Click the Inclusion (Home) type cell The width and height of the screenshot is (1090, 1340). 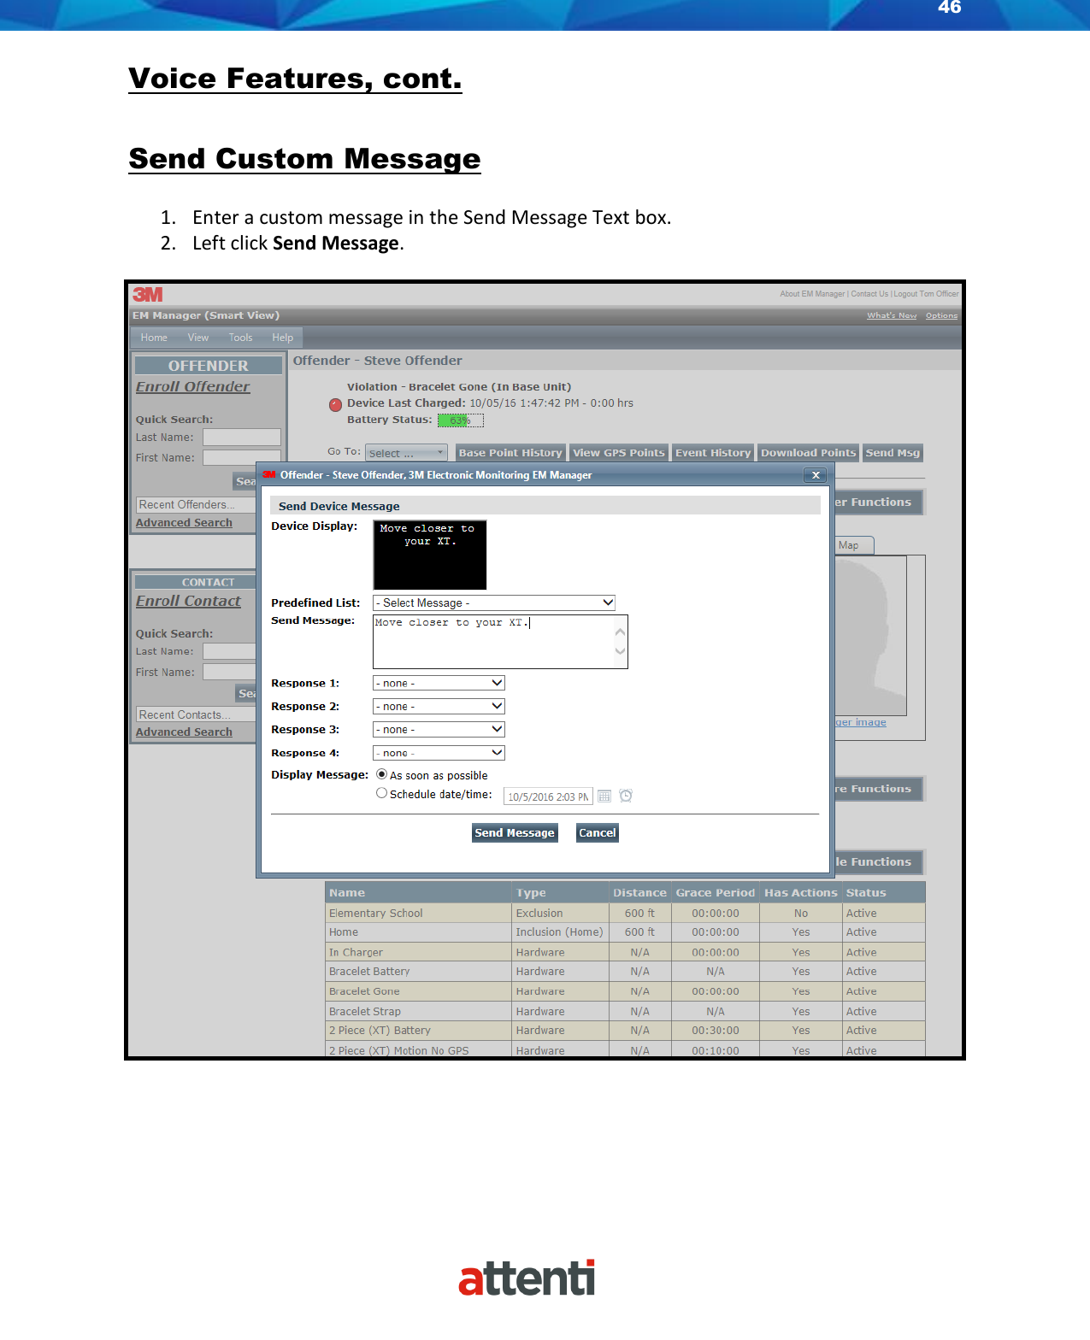coord(559,932)
